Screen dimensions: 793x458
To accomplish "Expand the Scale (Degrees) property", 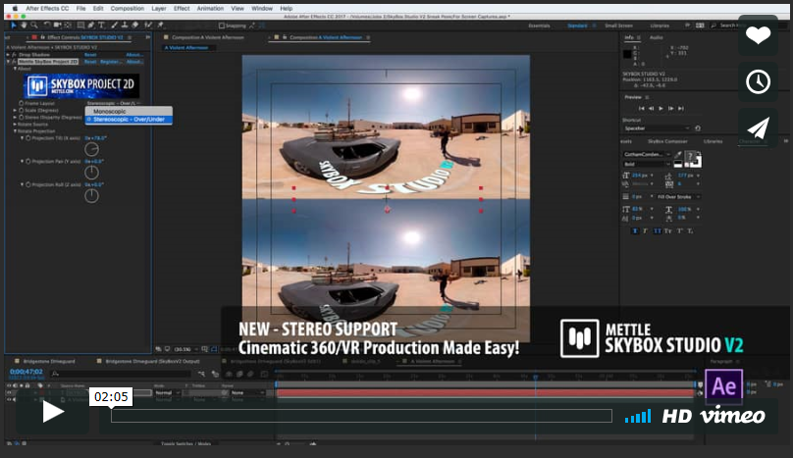I will click(15, 110).
